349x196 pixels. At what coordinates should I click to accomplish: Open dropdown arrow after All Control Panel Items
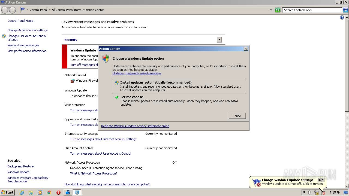click(x=84, y=10)
